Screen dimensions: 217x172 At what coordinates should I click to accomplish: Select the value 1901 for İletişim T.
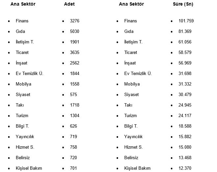click(x=75, y=42)
